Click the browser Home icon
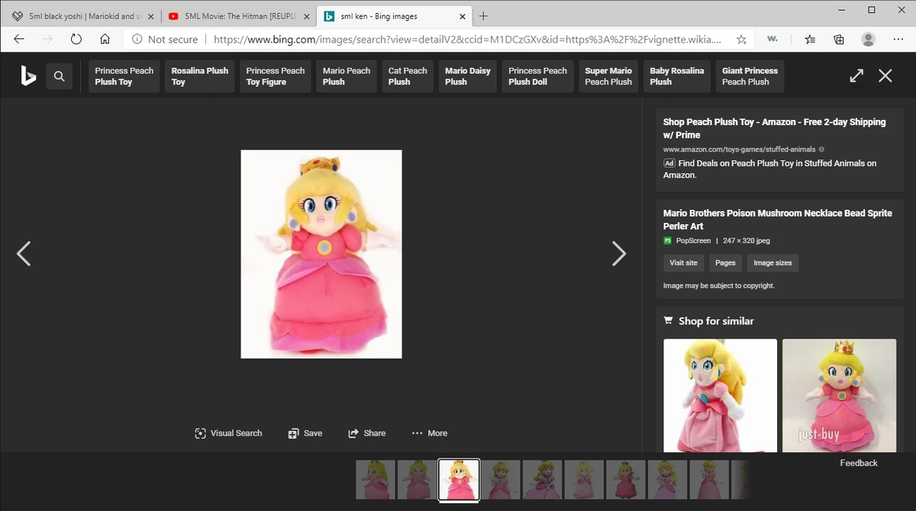 [x=105, y=39]
